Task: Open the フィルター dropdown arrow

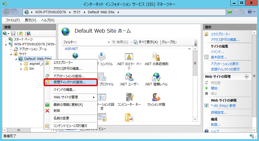Action: pyautogui.click(x=109, y=42)
